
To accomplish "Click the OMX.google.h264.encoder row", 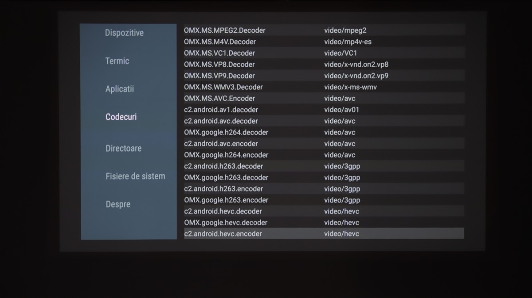I will pos(226,155).
